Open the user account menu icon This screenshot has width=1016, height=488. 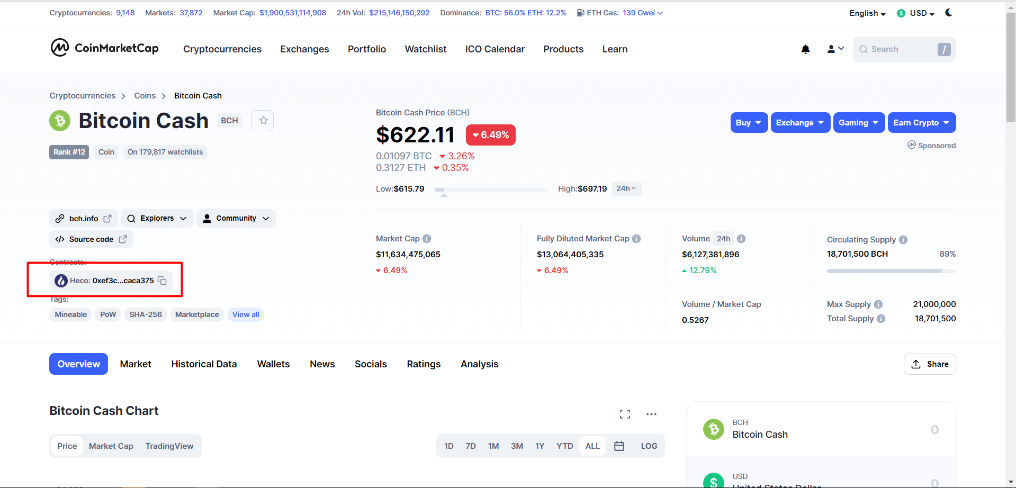point(835,49)
